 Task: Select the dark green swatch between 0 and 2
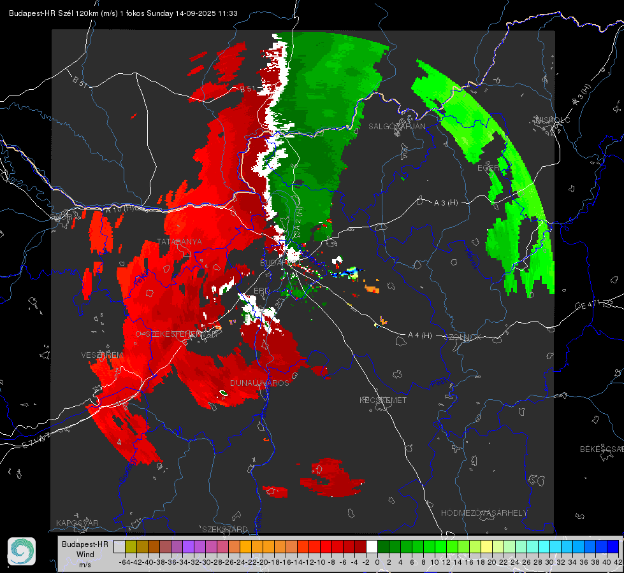(x=383, y=546)
